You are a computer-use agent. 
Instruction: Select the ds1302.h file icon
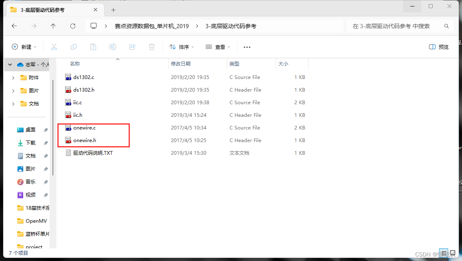(68, 90)
